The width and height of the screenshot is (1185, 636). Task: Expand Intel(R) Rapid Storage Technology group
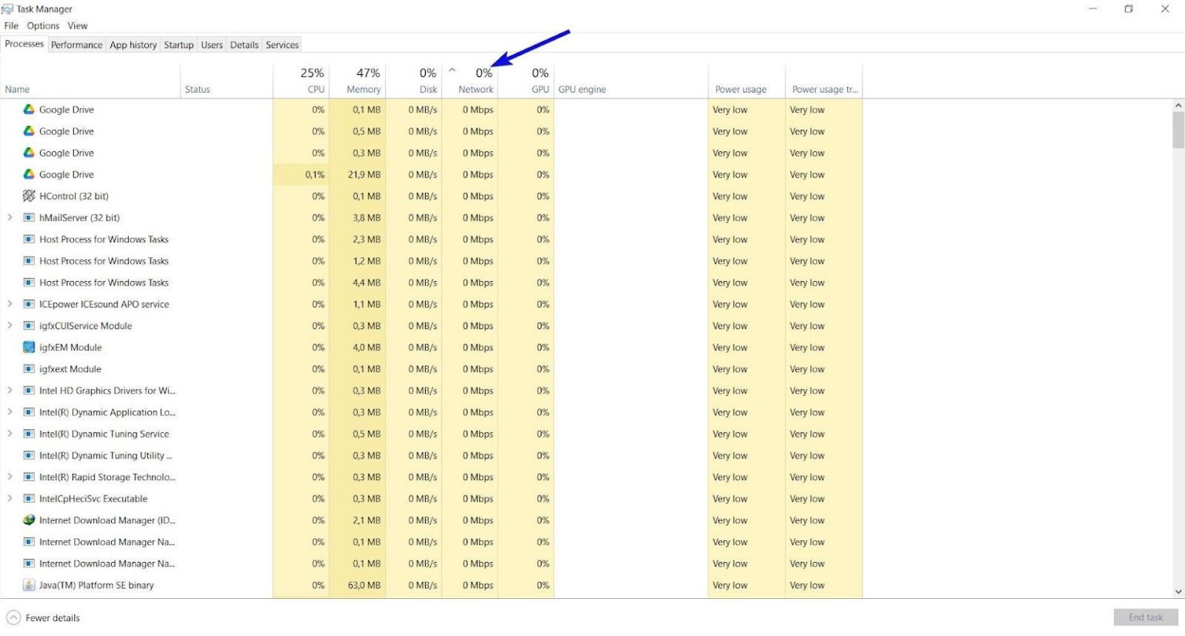point(10,477)
